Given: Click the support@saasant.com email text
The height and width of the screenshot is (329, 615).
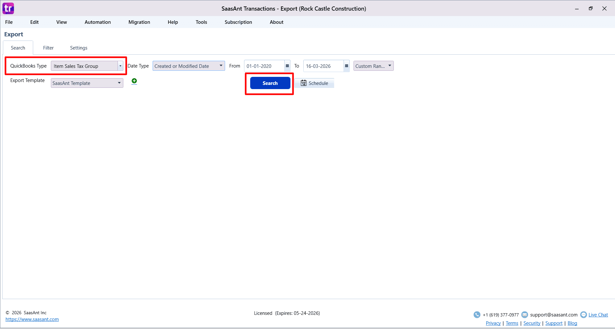Looking at the screenshot, I should point(554,315).
